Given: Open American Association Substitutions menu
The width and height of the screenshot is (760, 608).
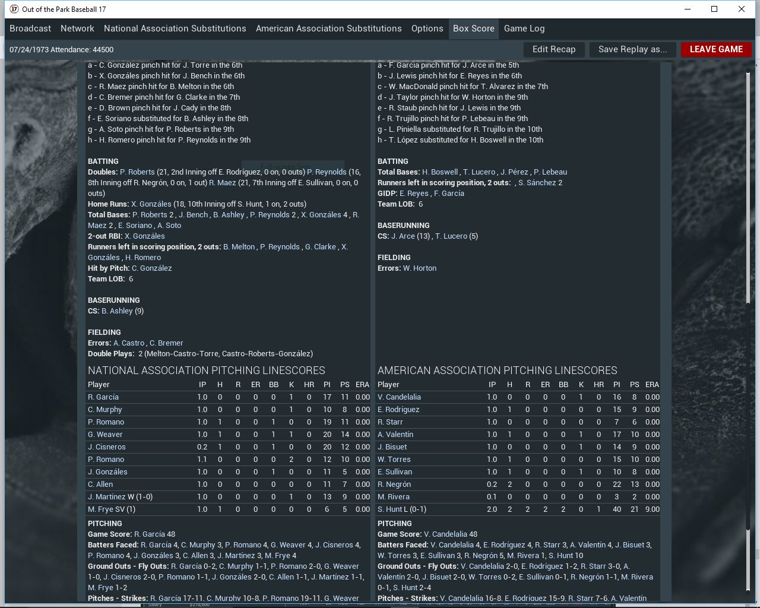Looking at the screenshot, I should pyautogui.click(x=328, y=28).
